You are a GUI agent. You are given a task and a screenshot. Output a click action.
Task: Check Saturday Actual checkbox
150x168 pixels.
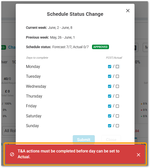click(117, 116)
